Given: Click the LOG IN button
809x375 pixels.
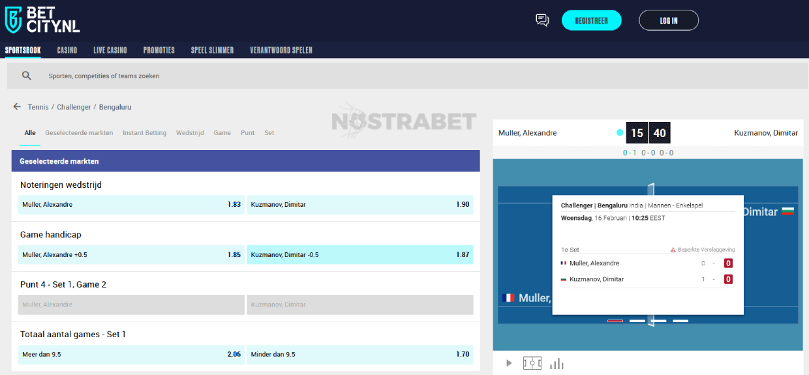Looking at the screenshot, I should pos(669,20).
